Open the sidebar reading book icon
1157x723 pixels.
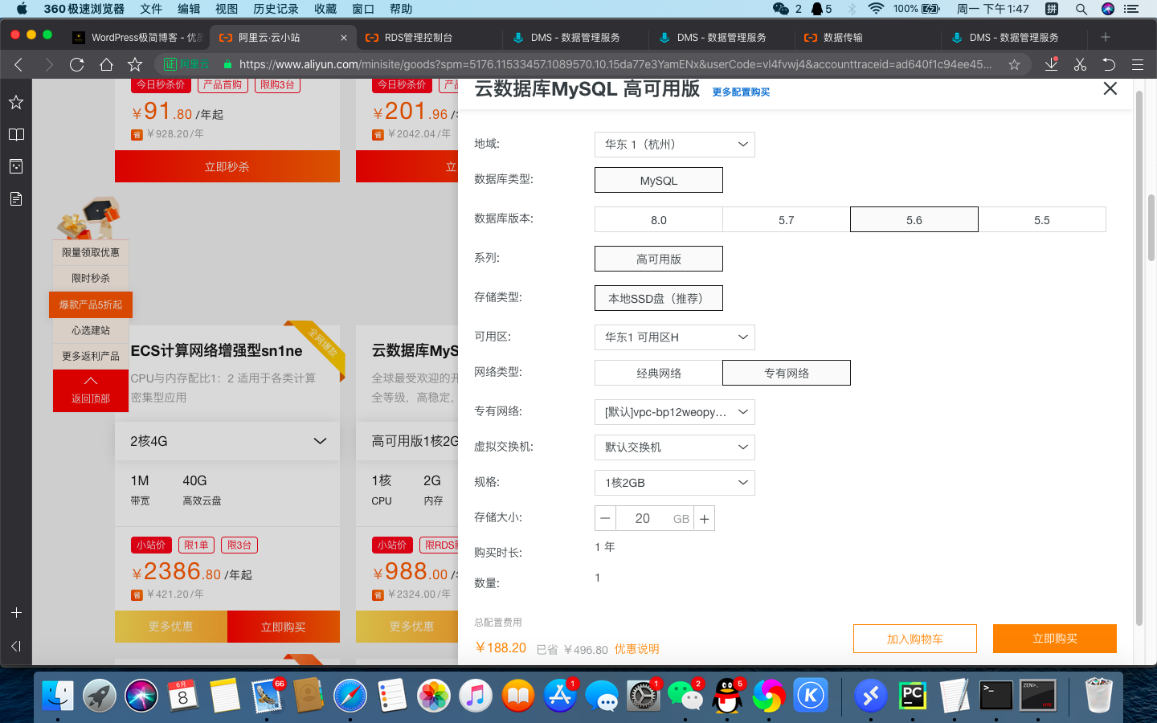16,134
